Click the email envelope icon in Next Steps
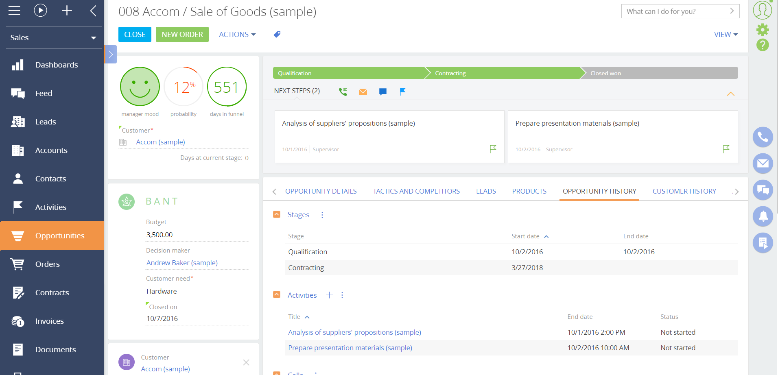This screenshot has width=778, height=375. pyautogui.click(x=363, y=92)
